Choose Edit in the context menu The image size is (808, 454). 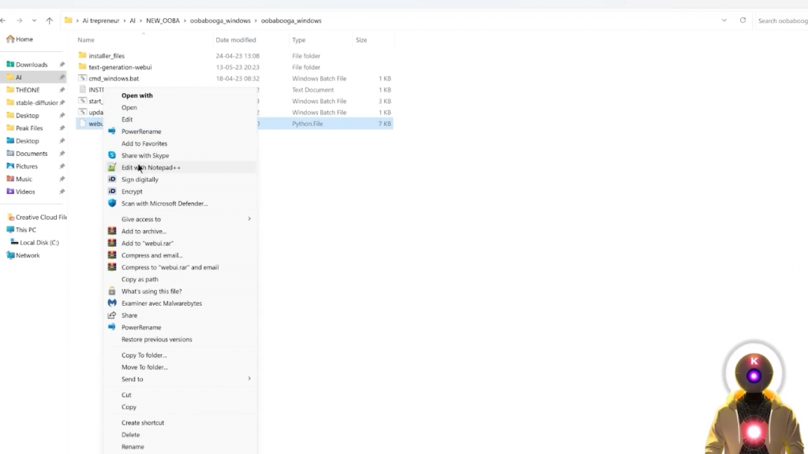coord(127,120)
